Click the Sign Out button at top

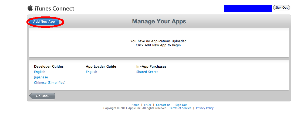[281, 8]
